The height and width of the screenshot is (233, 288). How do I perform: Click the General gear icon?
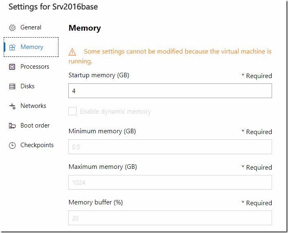pos(12,28)
